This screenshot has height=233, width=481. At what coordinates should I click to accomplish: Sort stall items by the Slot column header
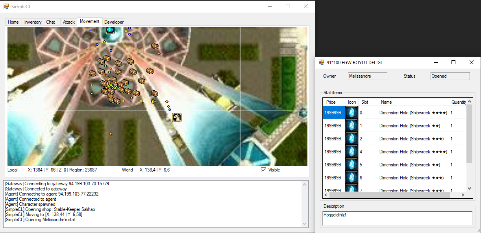coord(368,102)
